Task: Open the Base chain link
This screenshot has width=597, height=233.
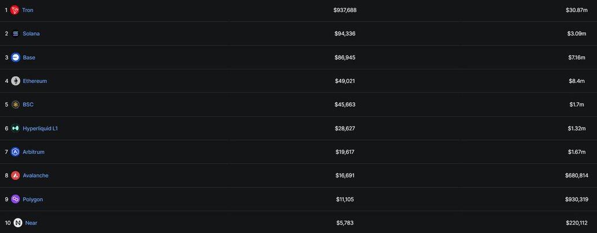Action: 29,57
